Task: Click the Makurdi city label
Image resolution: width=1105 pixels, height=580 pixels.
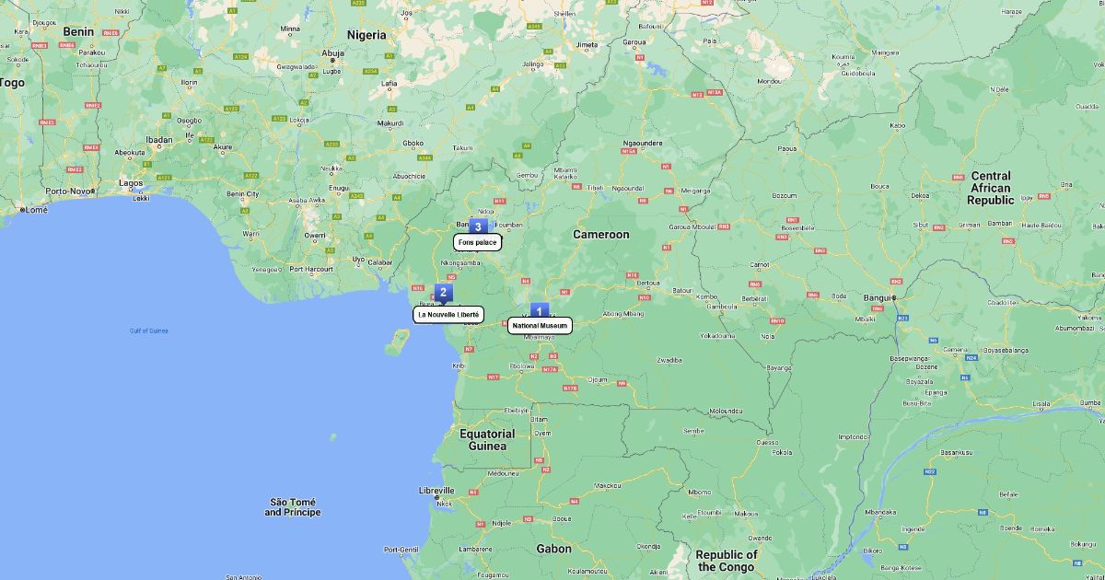Action: pos(390,123)
